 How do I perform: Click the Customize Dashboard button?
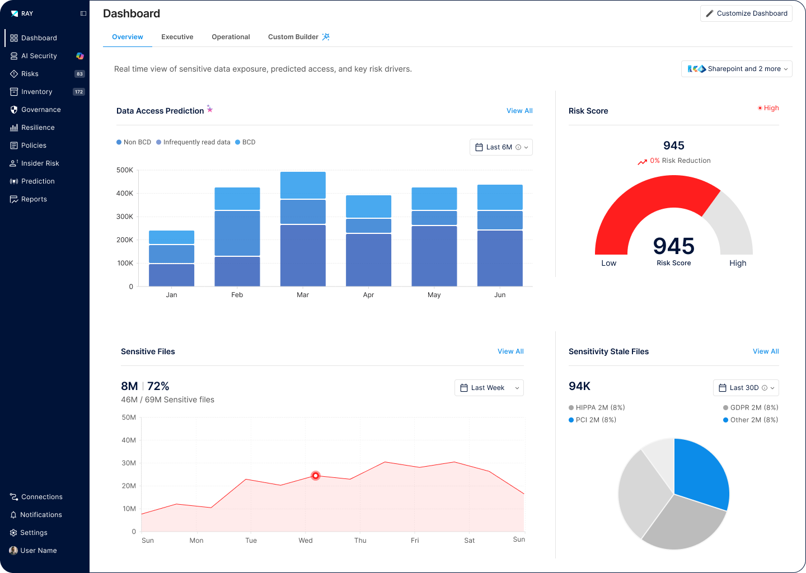coord(746,13)
